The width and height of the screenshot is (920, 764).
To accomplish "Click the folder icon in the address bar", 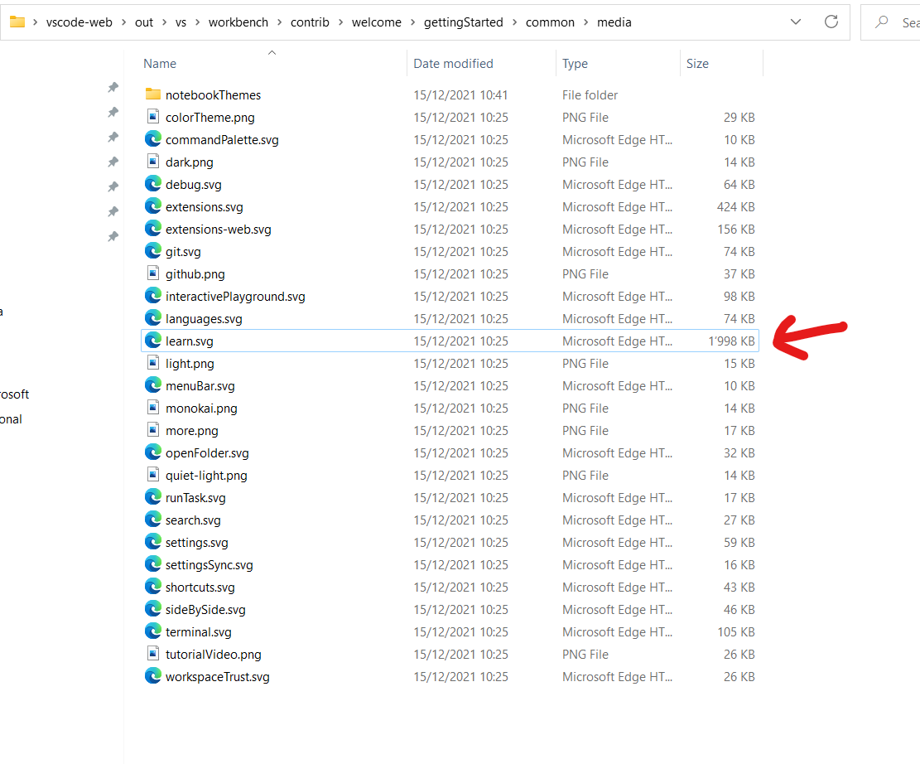I will coord(17,22).
